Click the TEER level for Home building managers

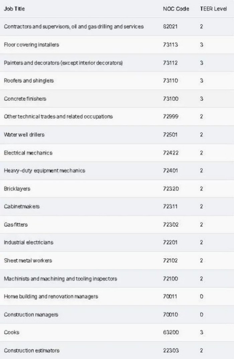pos(202,296)
